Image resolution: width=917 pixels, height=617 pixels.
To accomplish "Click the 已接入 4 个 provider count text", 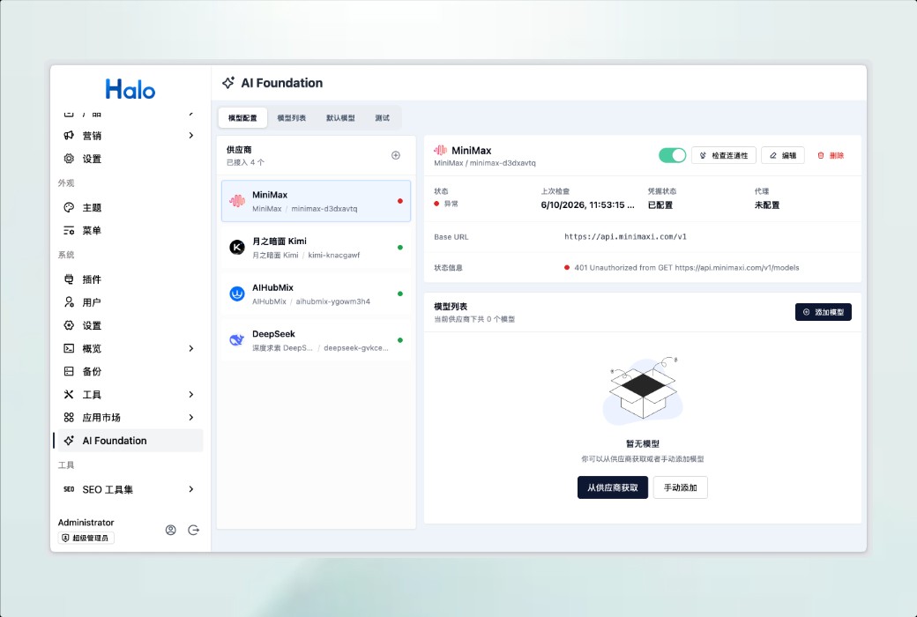I will [x=245, y=162].
